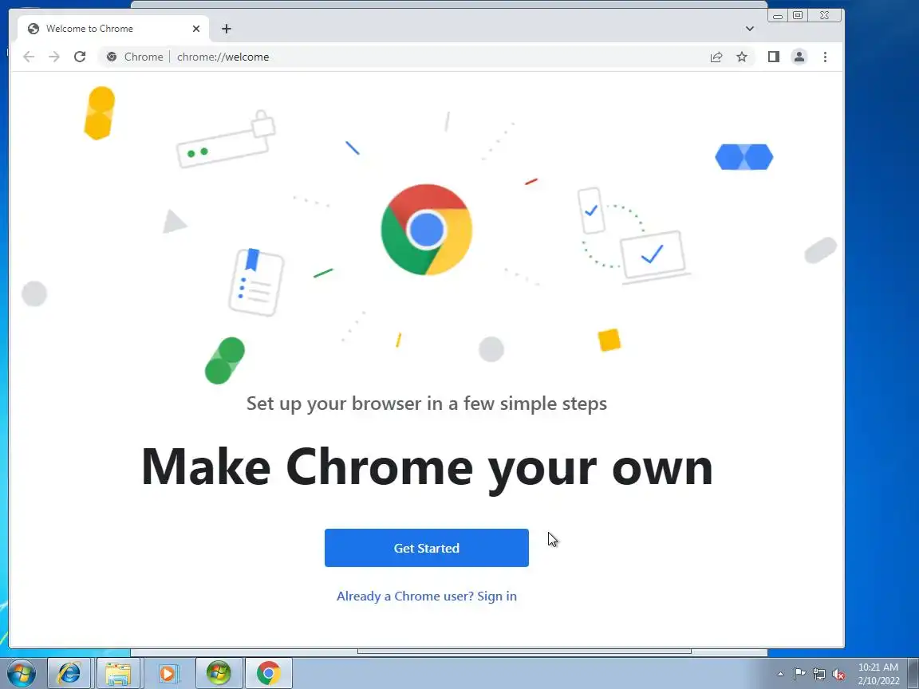
Task: Reload the Welcome to Chrome page
Action: click(x=80, y=57)
